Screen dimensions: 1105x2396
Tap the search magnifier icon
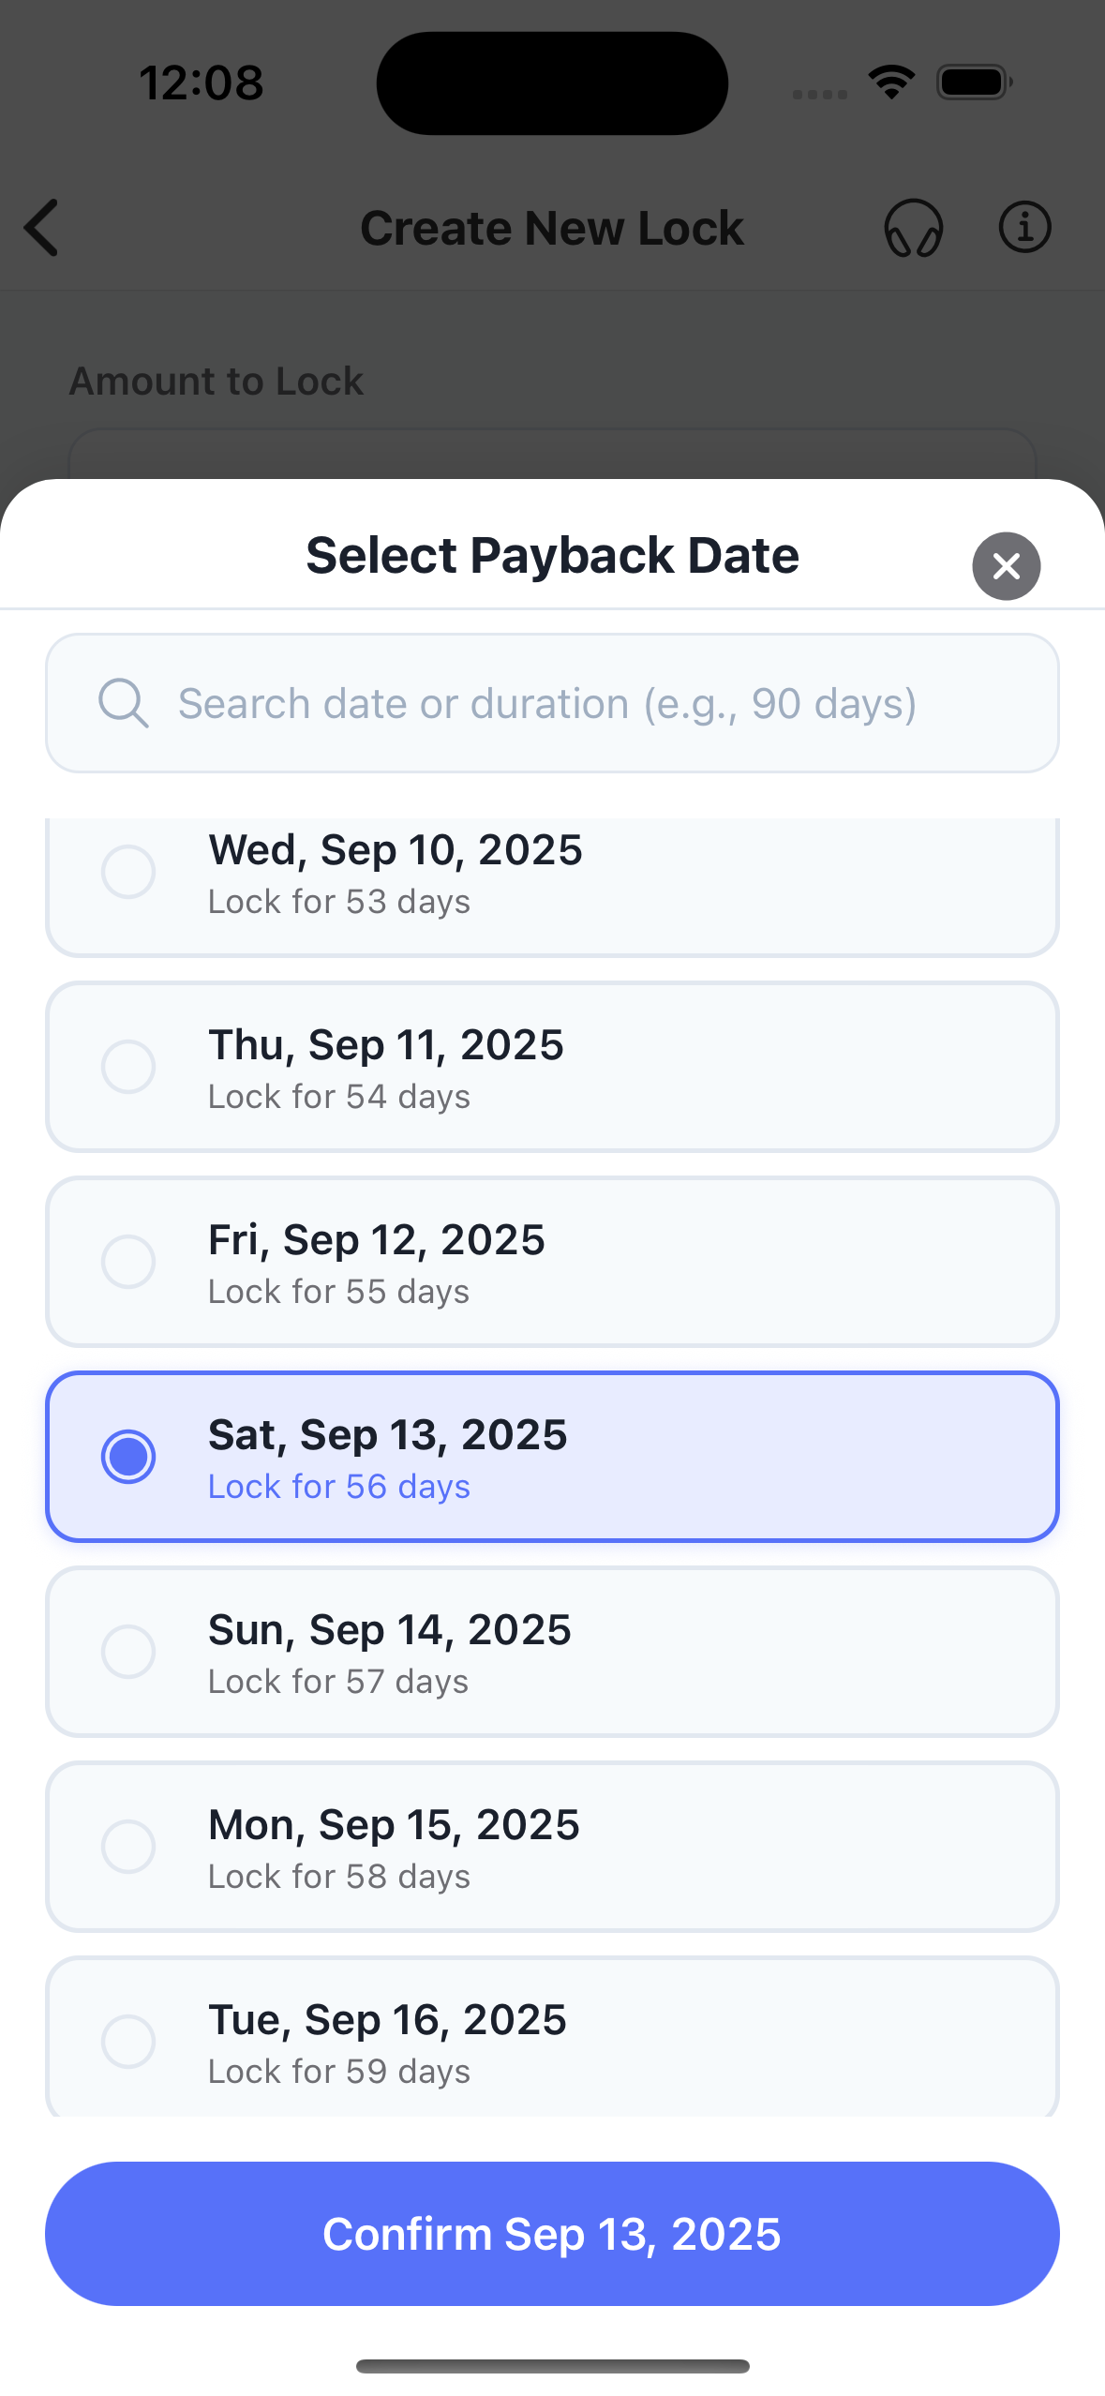click(x=124, y=703)
